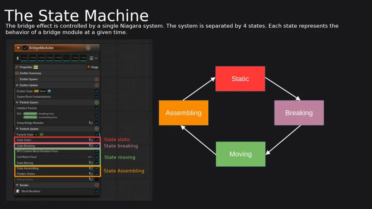
Task: Disable the Mesh Renderer checkbox
Action: 97,191
